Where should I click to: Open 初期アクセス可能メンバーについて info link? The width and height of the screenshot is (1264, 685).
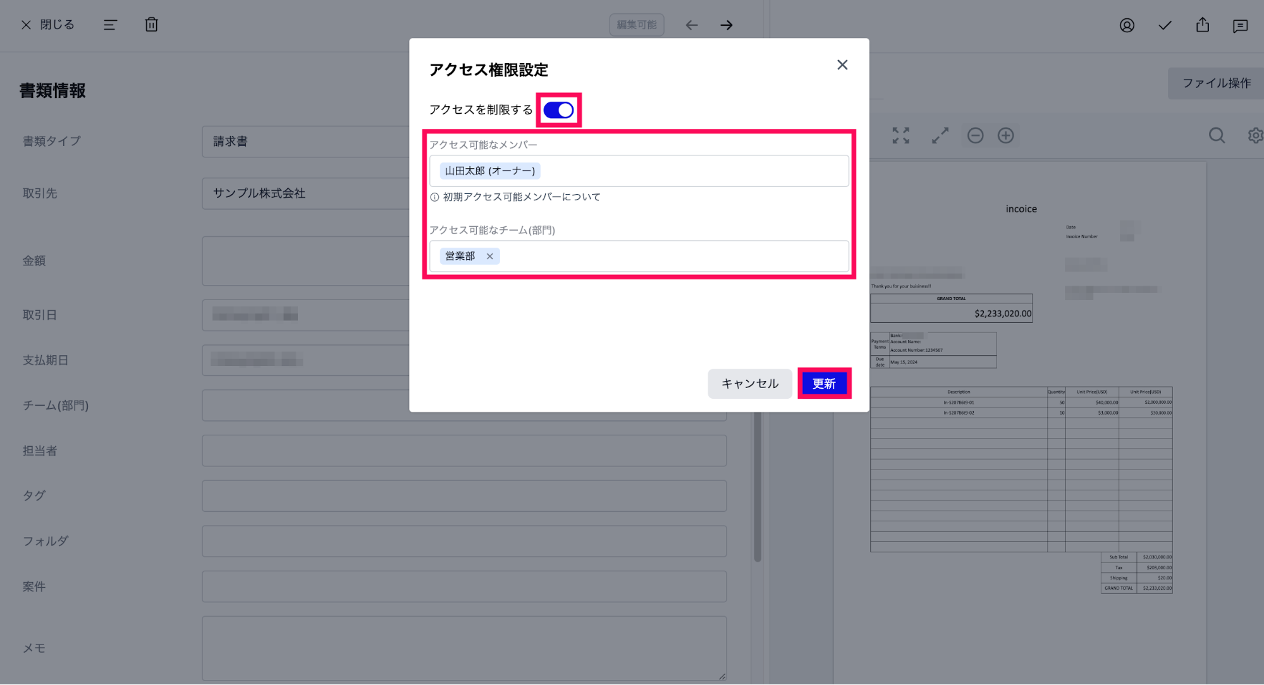pos(515,197)
